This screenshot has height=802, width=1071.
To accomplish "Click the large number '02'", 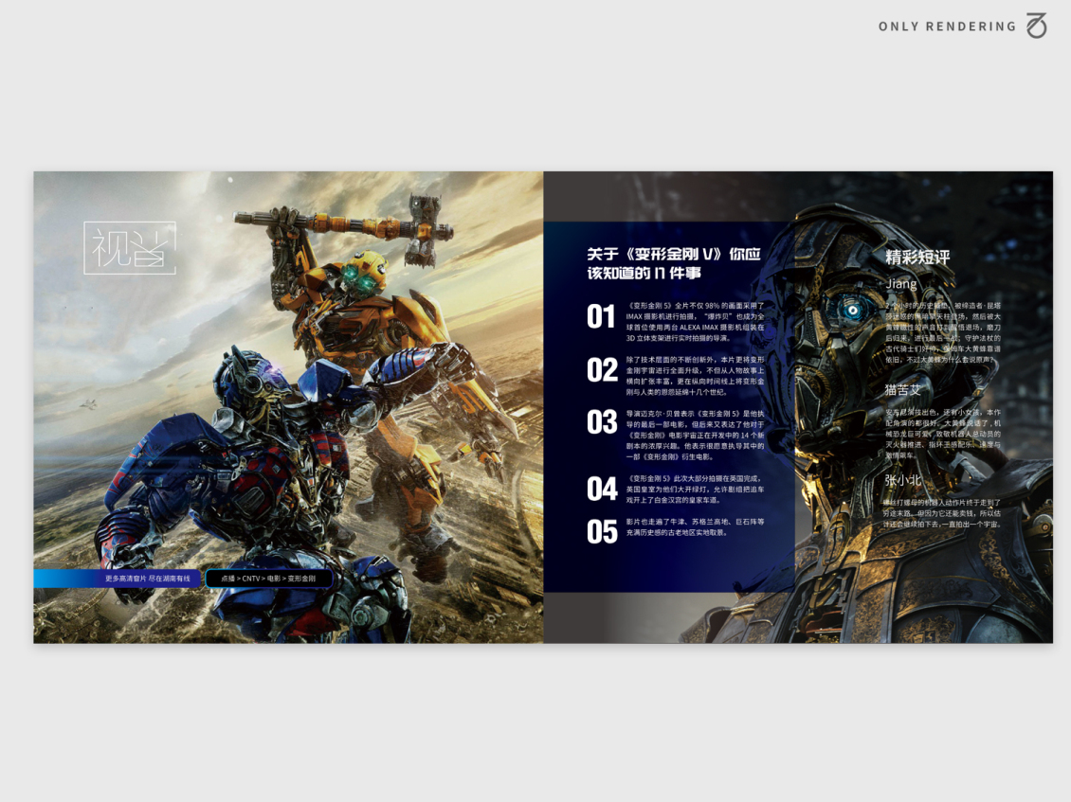I will (602, 370).
